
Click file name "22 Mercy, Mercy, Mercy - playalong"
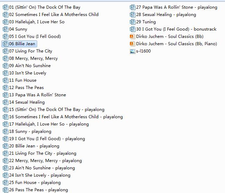pyautogui.click(x=45, y=161)
